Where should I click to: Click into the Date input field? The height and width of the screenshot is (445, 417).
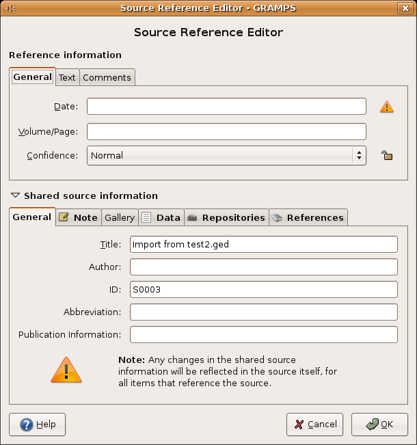point(226,107)
